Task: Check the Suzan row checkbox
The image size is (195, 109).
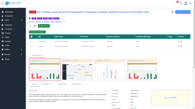Action: 31,46
